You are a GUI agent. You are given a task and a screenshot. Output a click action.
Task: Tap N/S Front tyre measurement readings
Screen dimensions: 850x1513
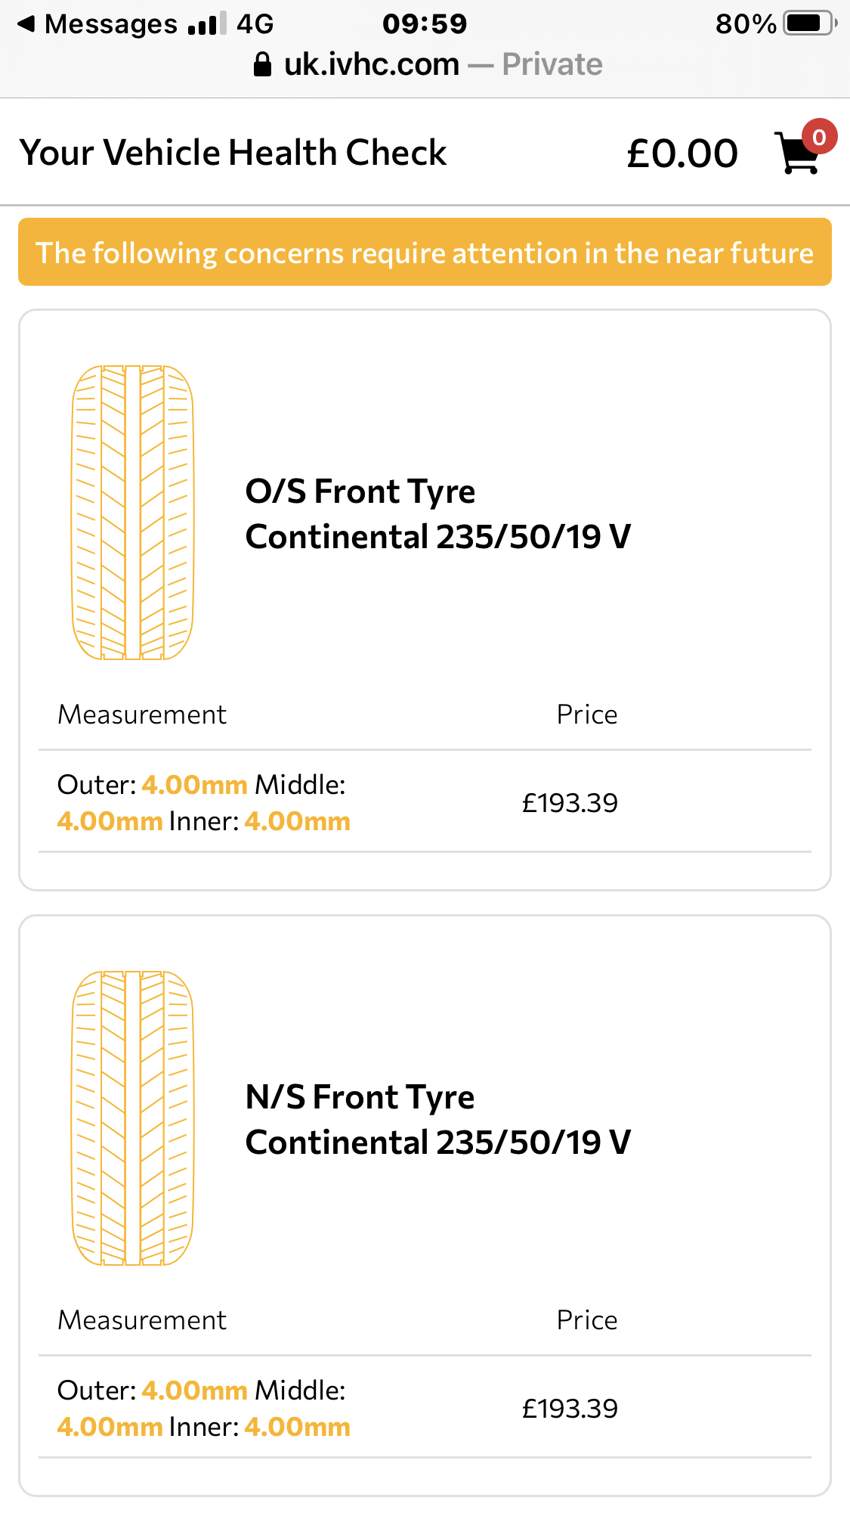(204, 1409)
